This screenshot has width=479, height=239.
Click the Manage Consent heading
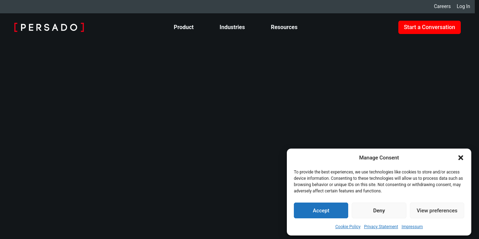click(379, 158)
